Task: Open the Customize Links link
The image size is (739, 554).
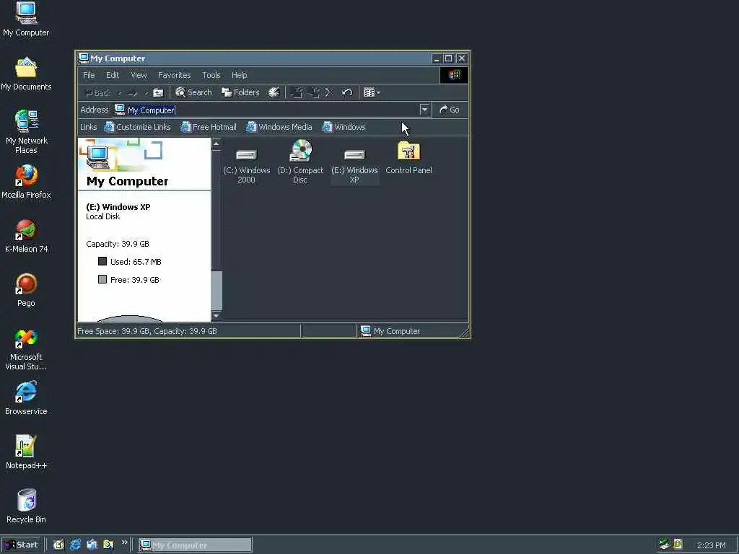Action: pos(137,127)
